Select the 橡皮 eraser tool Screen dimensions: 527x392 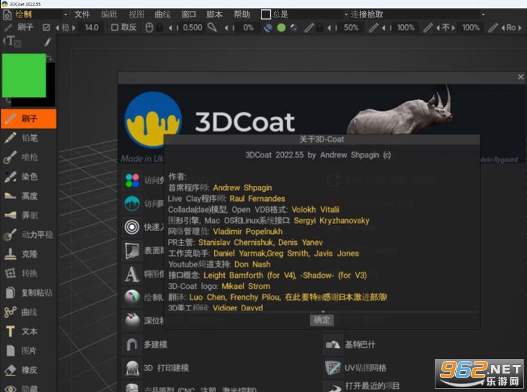(28, 370)
